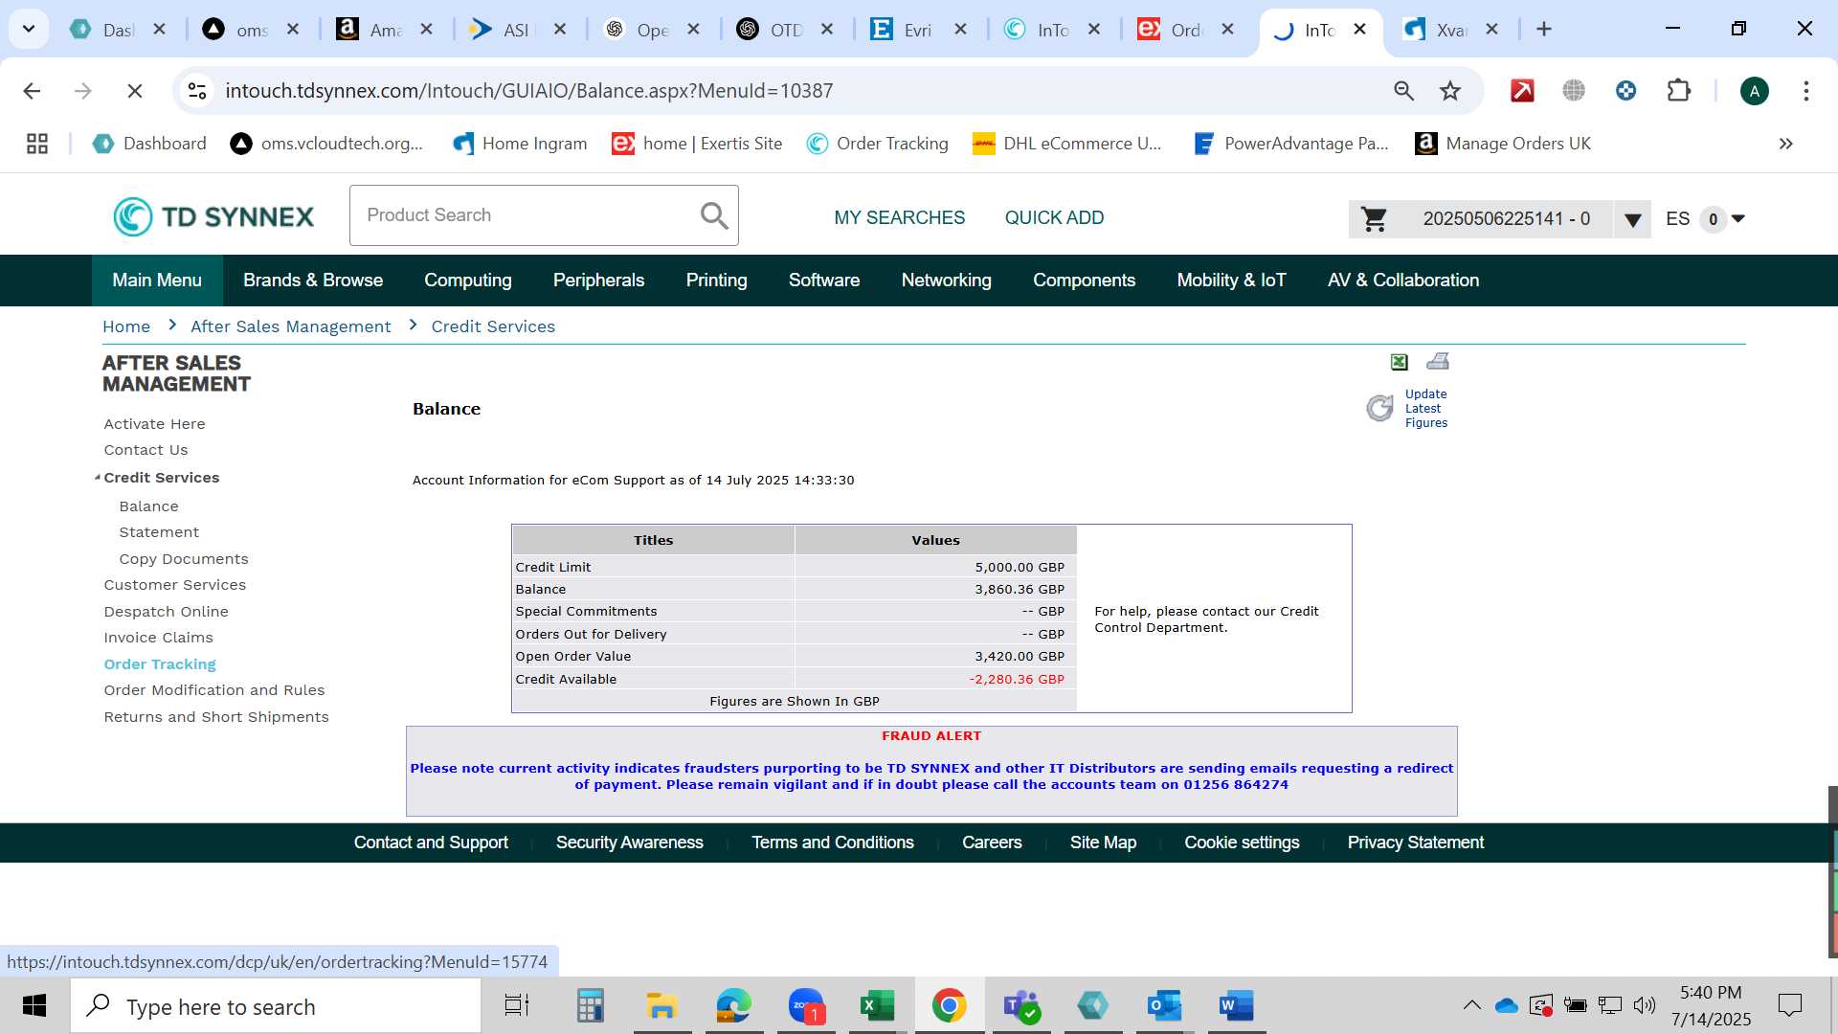Click the browser address bar URL
This screenshot has width=1838, height=1034.
pyautogui.click(x=528, y=91)
